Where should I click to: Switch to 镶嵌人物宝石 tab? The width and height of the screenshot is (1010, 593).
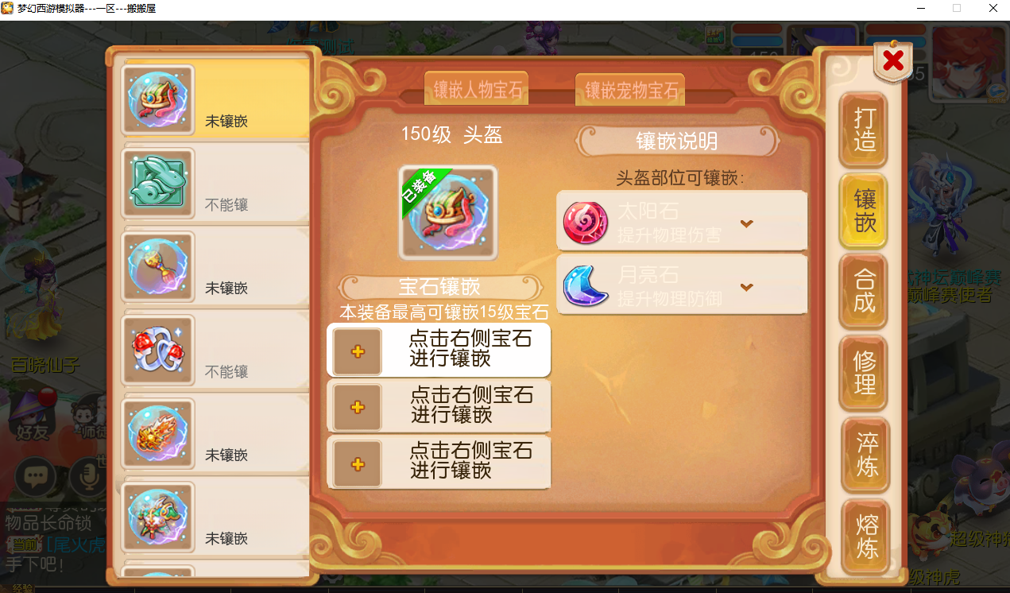pos(477,90)
